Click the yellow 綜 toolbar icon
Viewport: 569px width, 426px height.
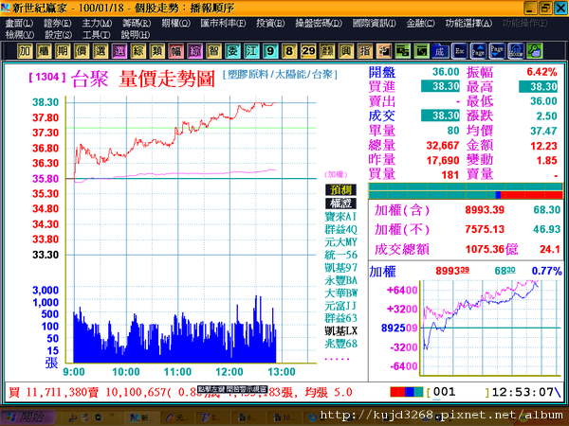(x=138, y=51)
